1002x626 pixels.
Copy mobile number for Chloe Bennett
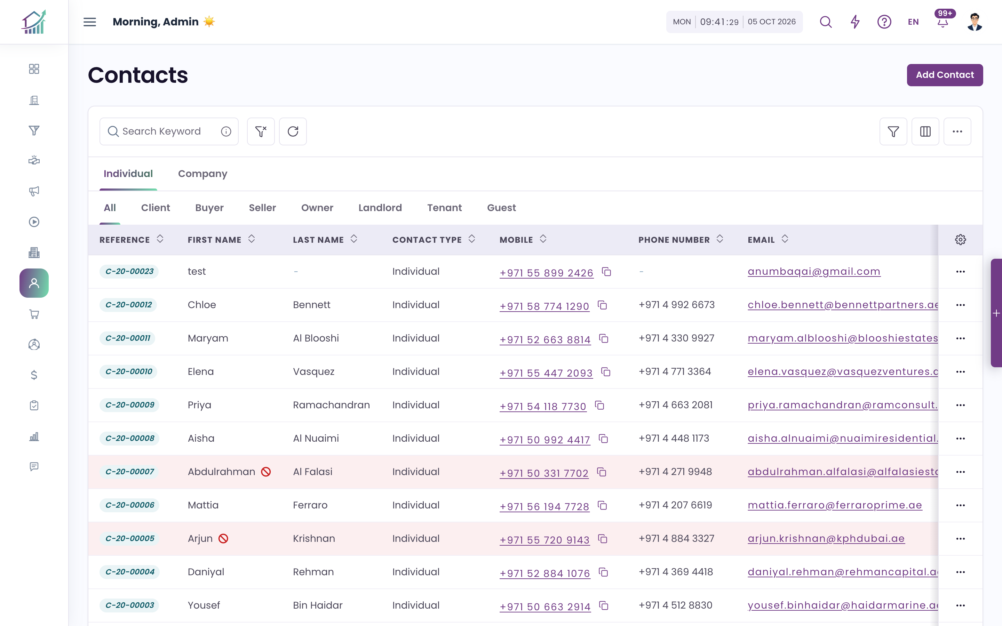tap(603, 306)
